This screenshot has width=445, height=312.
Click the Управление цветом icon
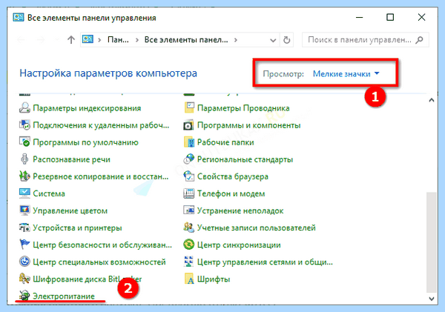(x=24, y=210)
